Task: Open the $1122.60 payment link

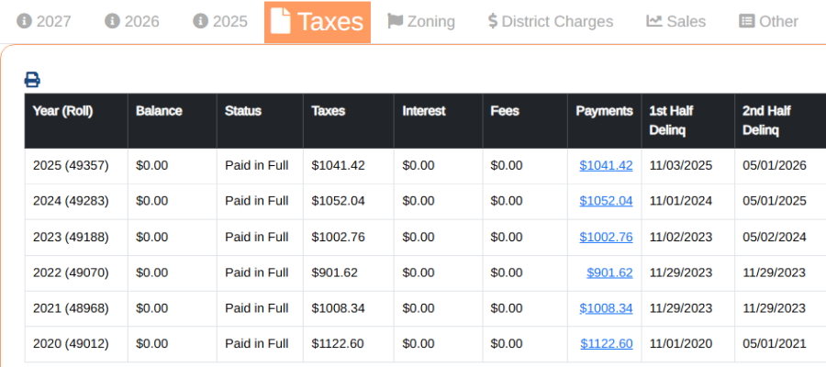Action: coord(607,344)
